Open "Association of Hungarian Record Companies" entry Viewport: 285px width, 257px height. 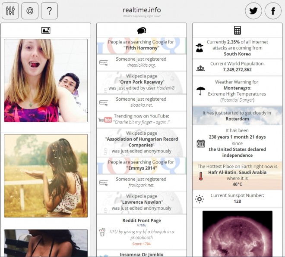pyautogui.click(x=142, y=142)
